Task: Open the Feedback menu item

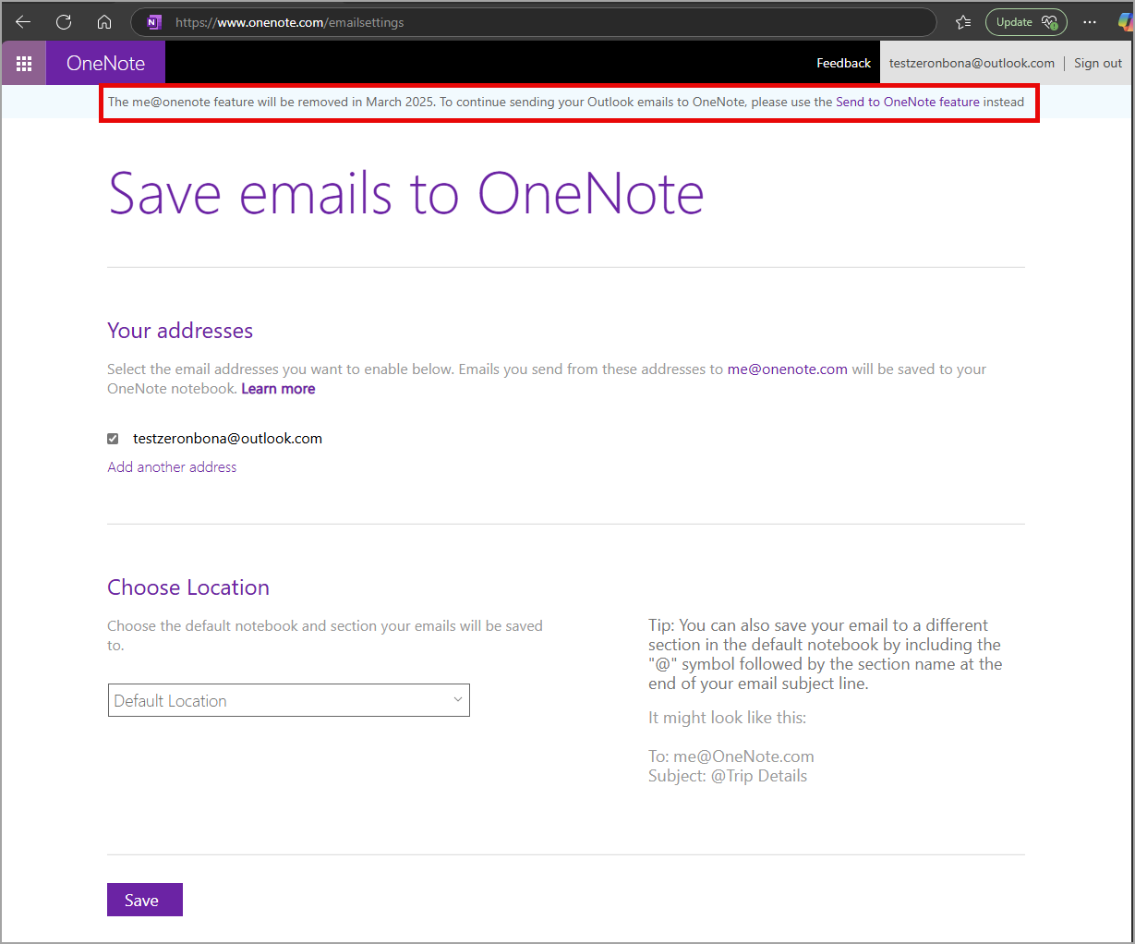Action: tap(843, 63)
